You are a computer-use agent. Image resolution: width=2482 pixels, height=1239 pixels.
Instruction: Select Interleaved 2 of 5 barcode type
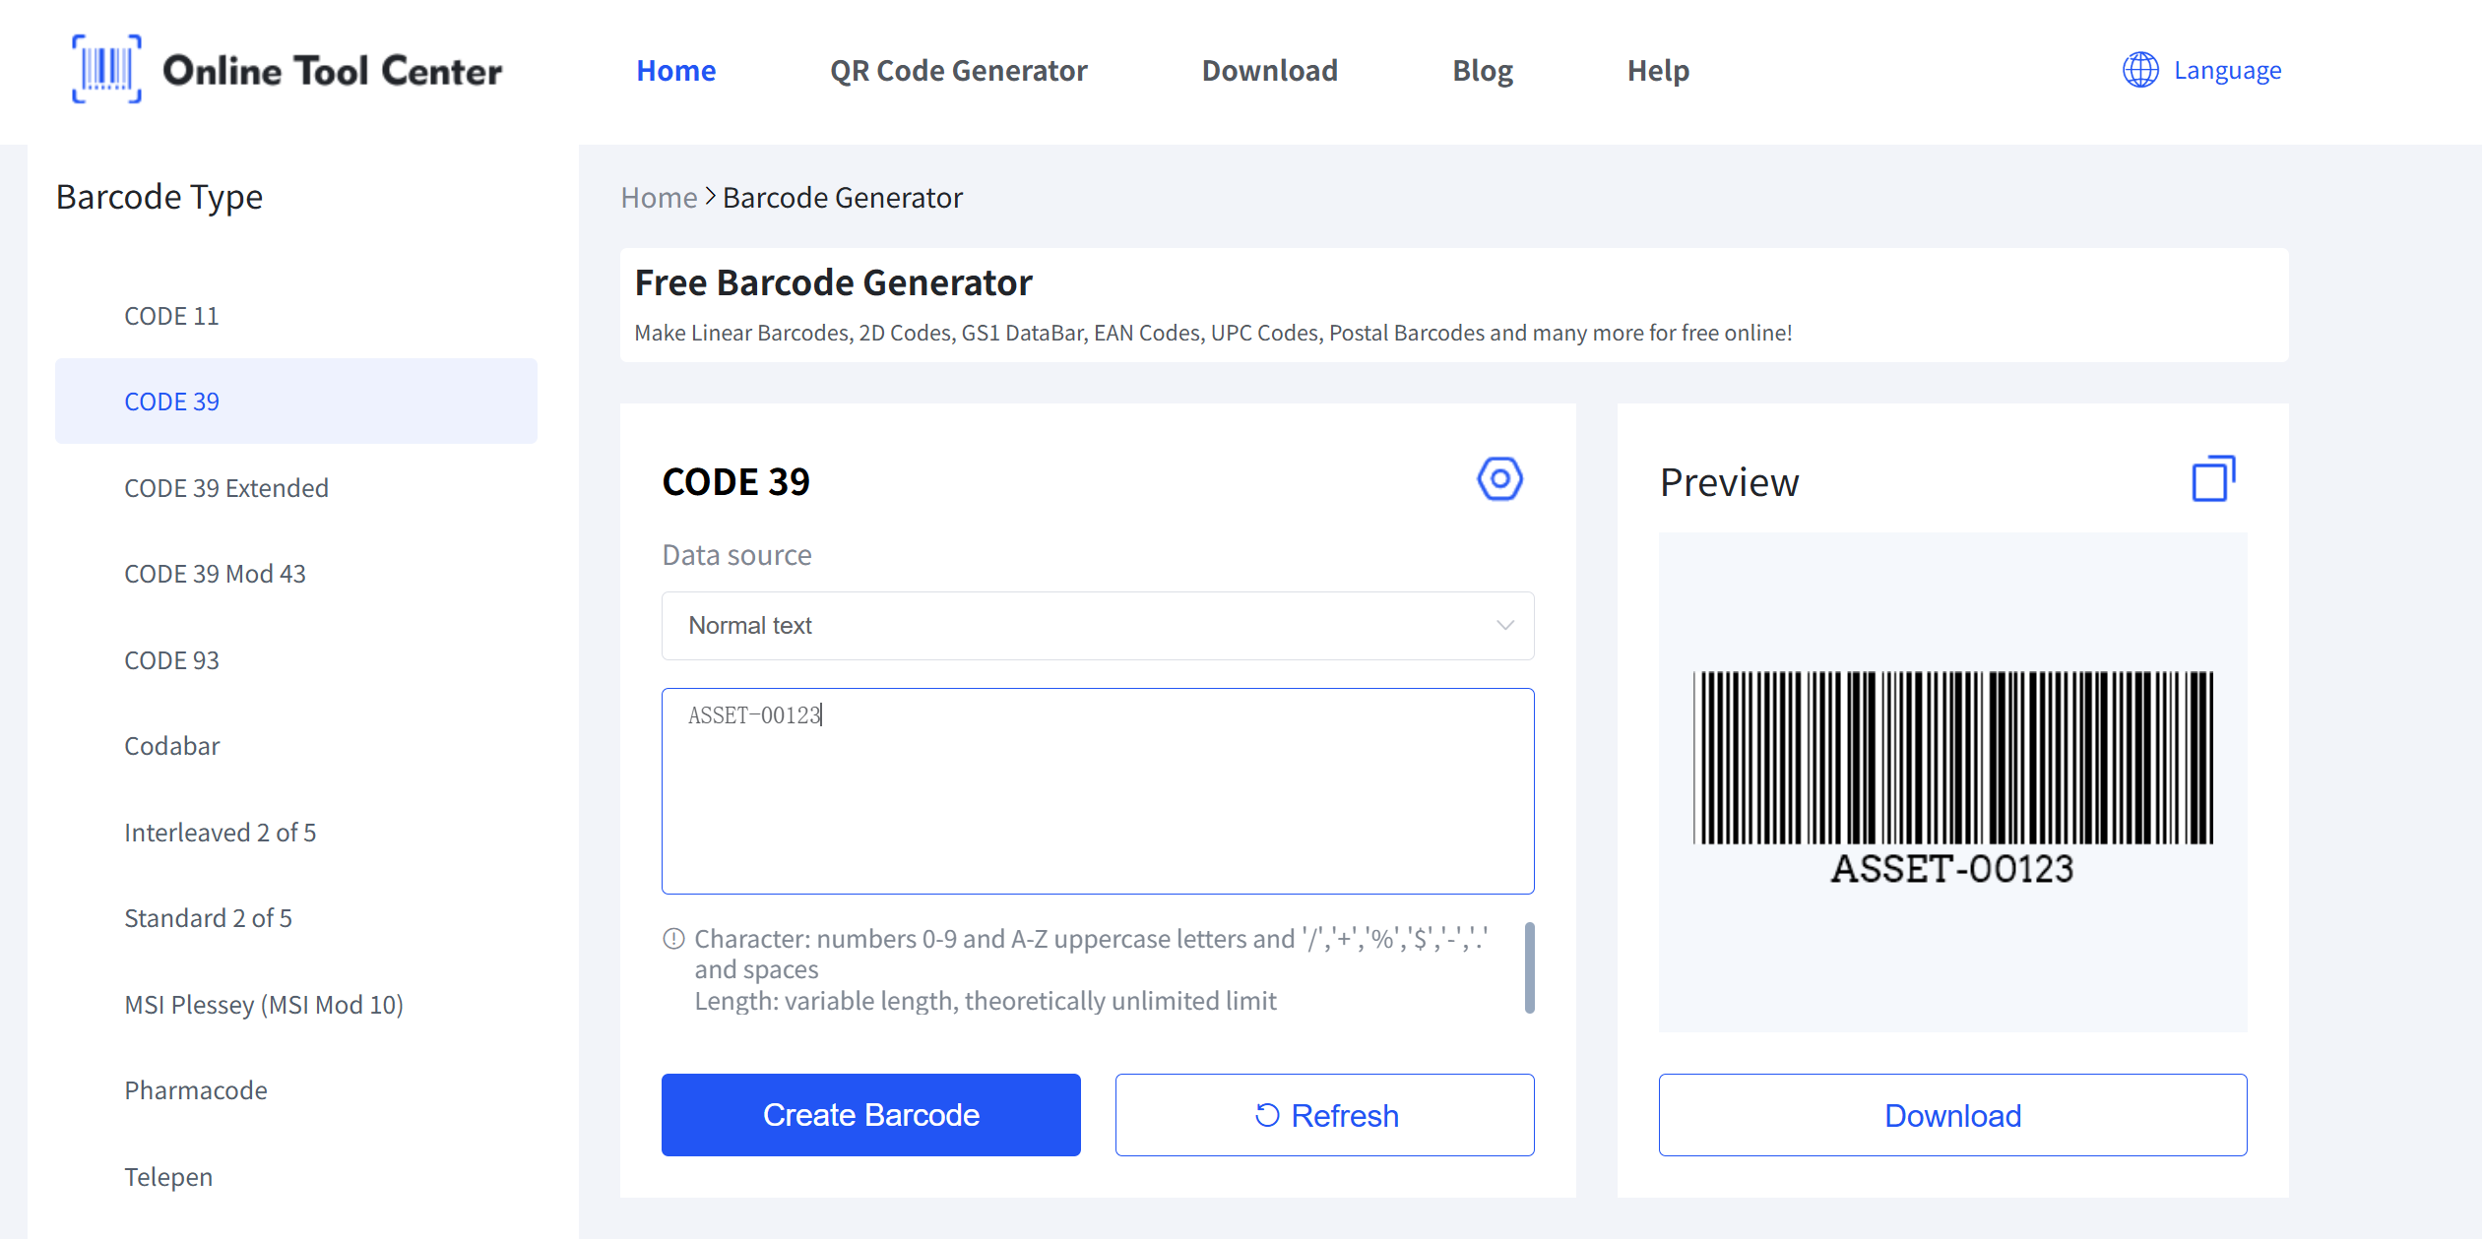tap(221, 833)
